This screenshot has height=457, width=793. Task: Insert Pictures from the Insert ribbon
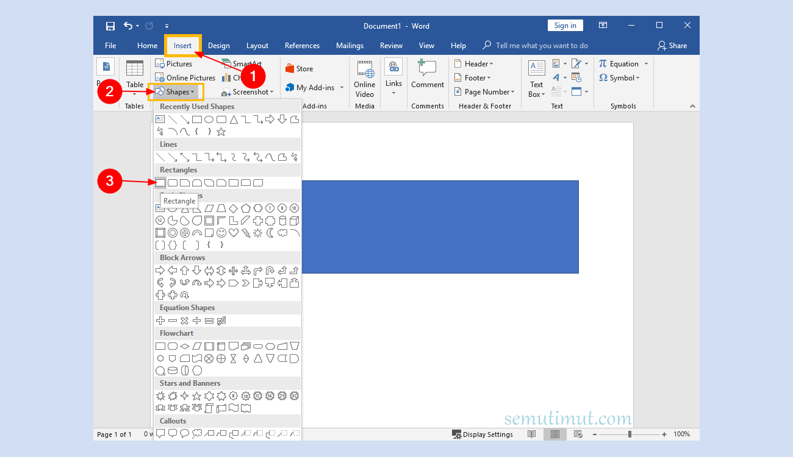[174, 63]
